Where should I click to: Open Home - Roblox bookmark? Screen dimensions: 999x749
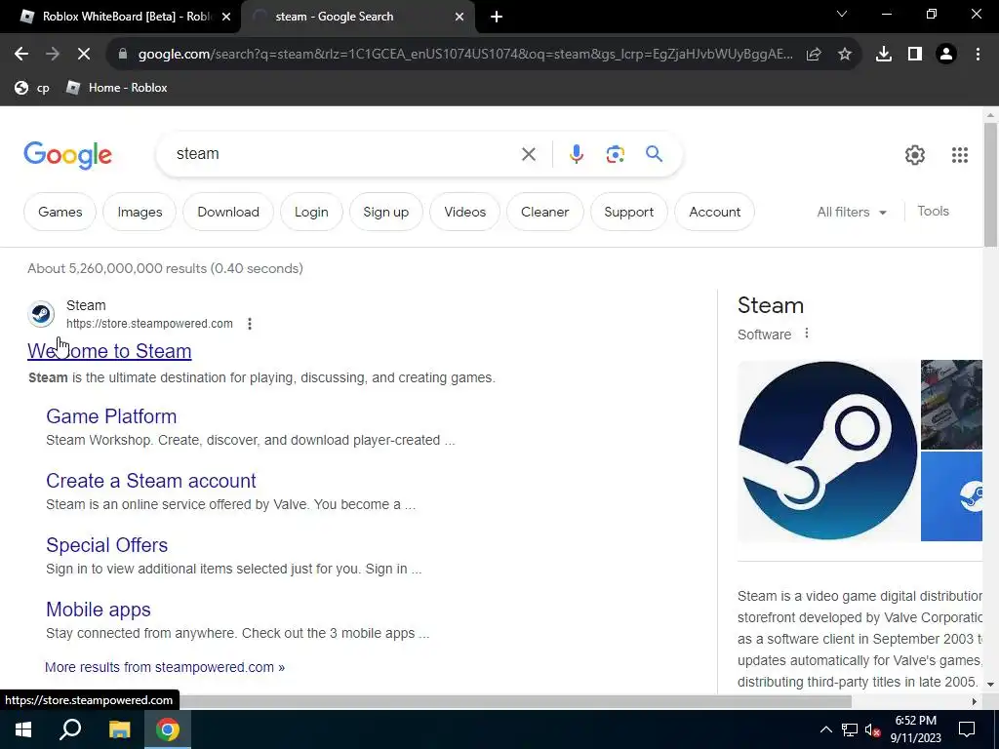coord(117,88)
